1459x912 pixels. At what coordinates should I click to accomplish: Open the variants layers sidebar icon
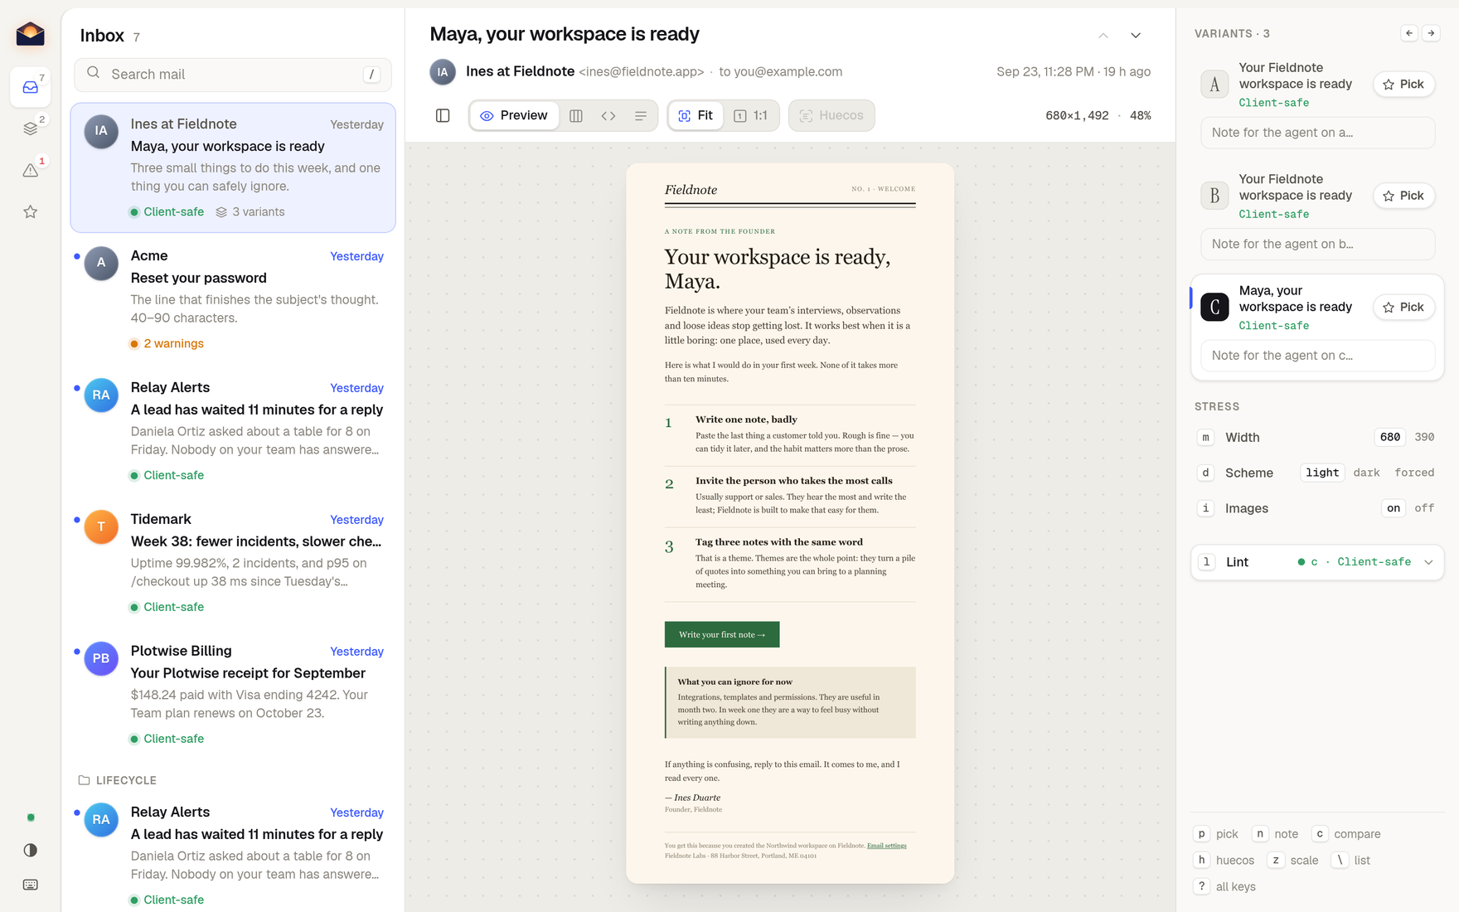tap(31, 129)
